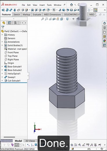This screenshot has height=151, width=107.
Task: Switch to the Evaluate tab
Action: (x=37, y=15)
